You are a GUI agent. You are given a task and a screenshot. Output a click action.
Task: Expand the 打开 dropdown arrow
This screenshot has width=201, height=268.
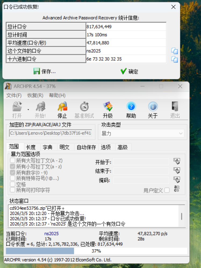pyautogui.click(x=28, y=110)
